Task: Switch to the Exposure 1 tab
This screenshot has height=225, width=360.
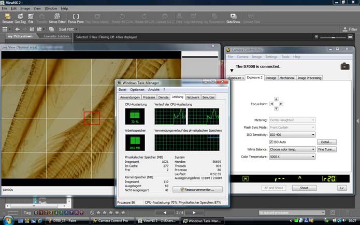Action: pyautogui.click(x=236, y=78)
